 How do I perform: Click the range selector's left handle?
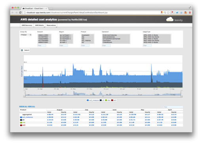[25, 93]
